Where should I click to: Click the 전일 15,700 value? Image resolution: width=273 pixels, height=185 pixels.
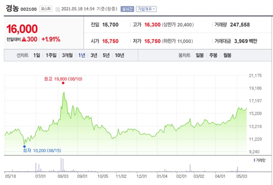(110, 25)
